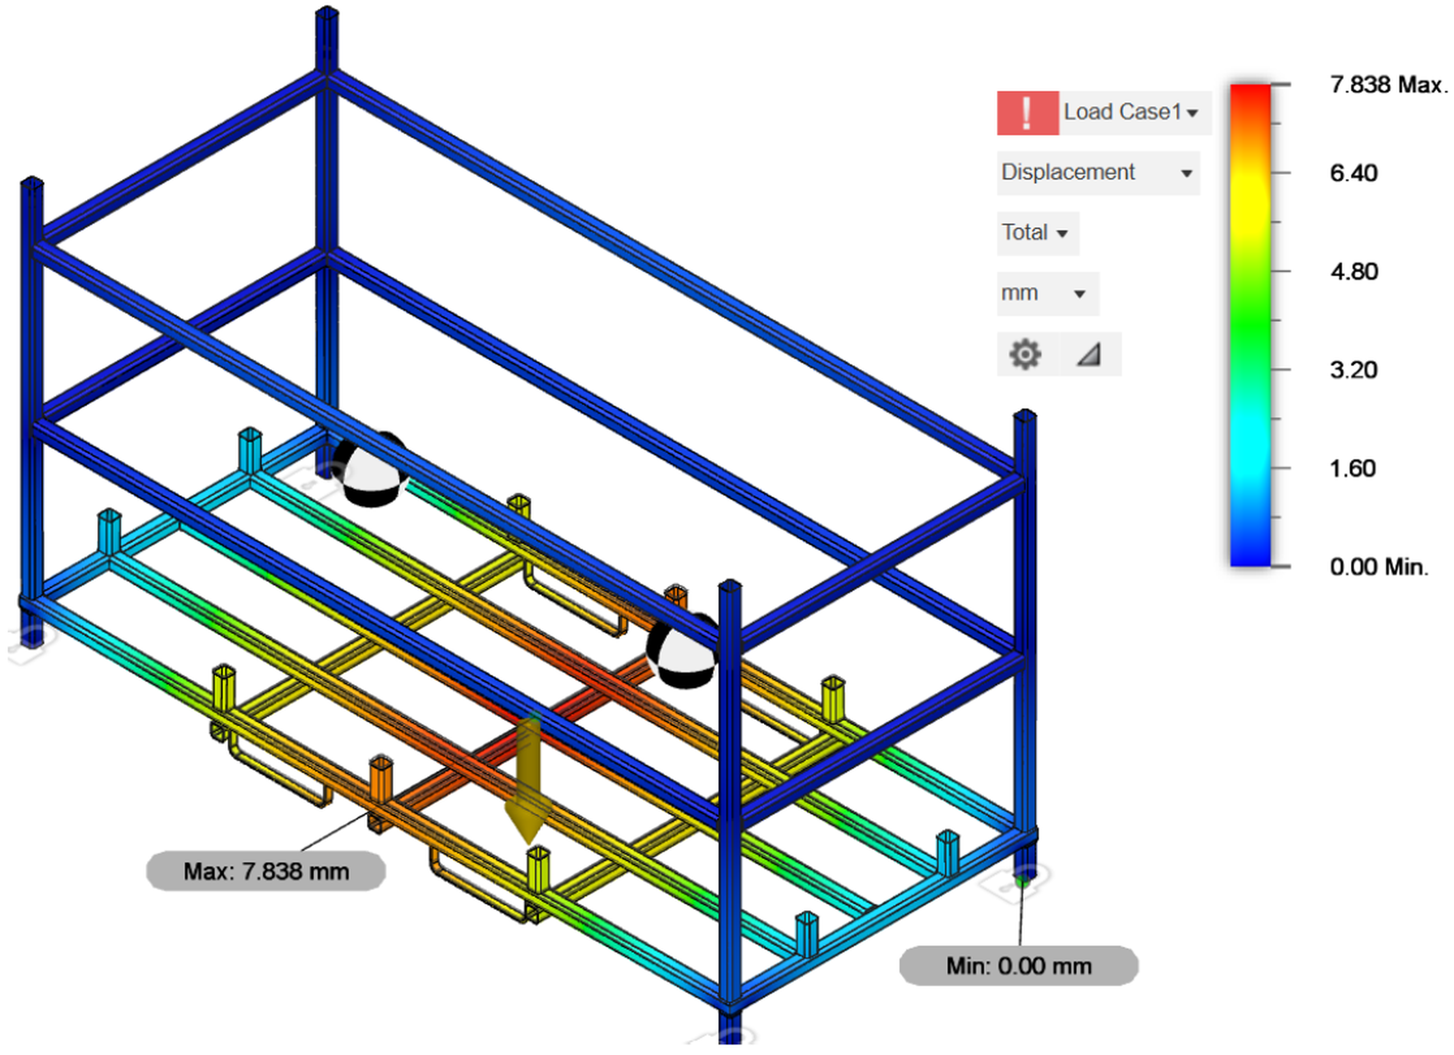This screenshot has height=1055, width=1454.
Task: Expand the Total component dropdown
Action: pyautogui.click(x=1036, y=232)
